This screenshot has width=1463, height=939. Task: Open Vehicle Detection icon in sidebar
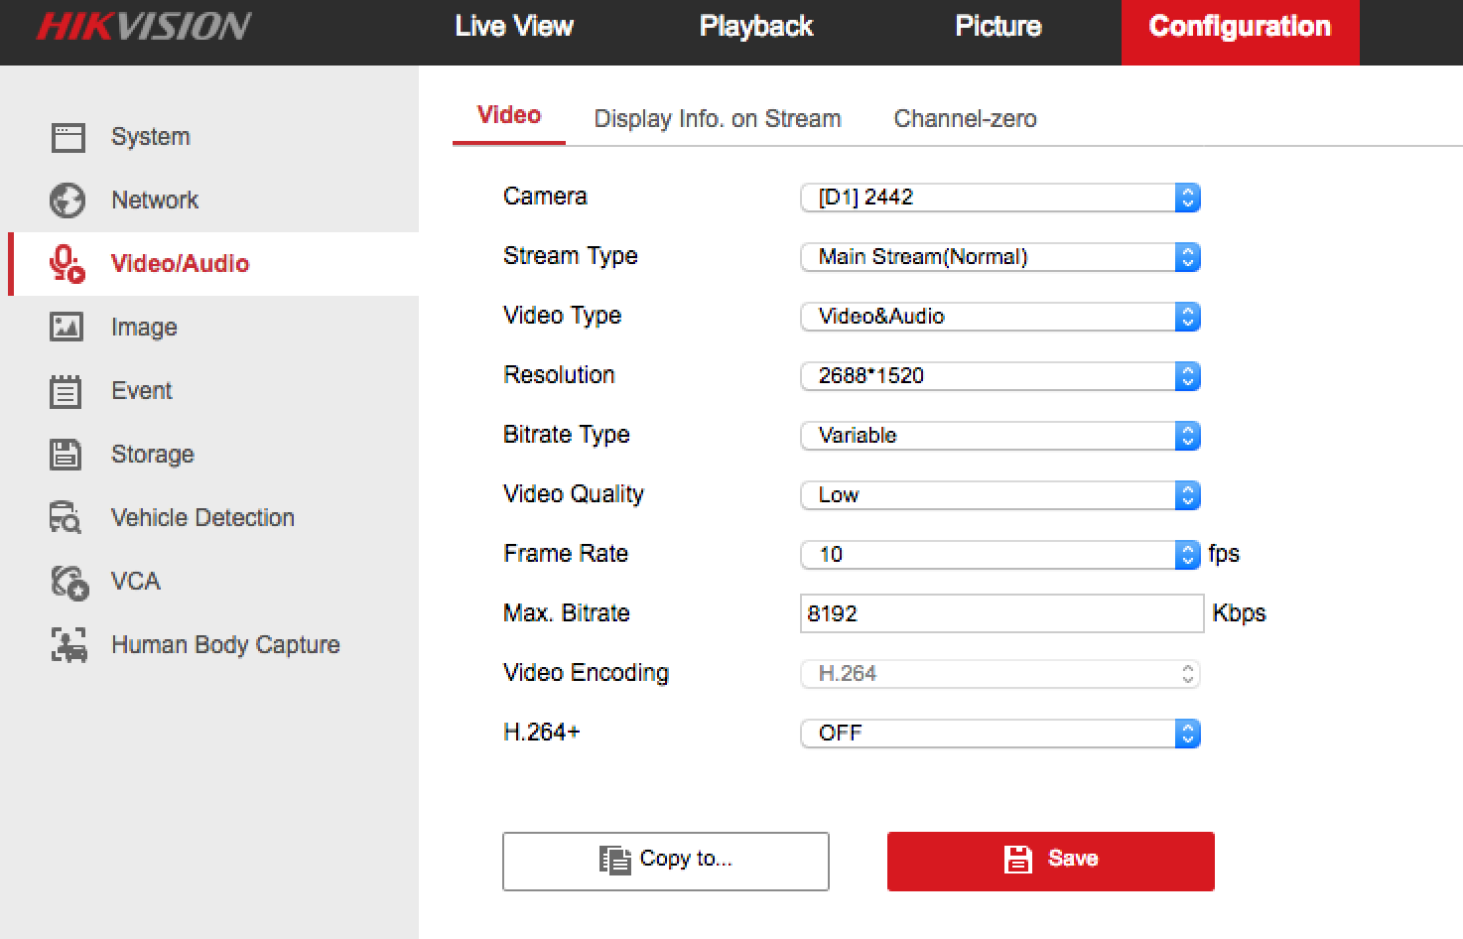(66, 517)
